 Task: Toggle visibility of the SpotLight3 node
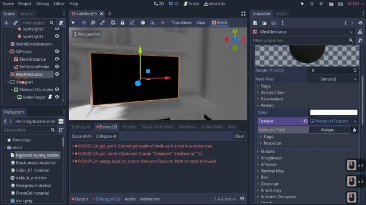tap(57, 29)
